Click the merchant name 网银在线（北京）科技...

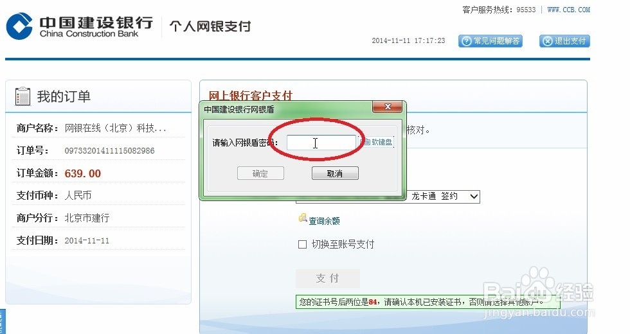115,128
